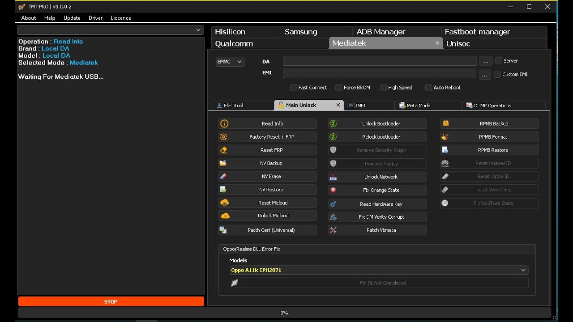This screenshot has height=322, width=573.
Task: Open the Meta Mode sub-tab
Action: [x=428, y=106]
